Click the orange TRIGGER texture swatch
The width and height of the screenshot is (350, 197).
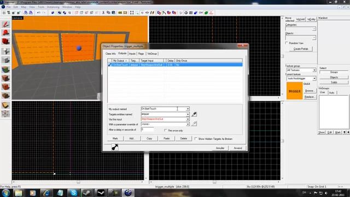point(294,91)
